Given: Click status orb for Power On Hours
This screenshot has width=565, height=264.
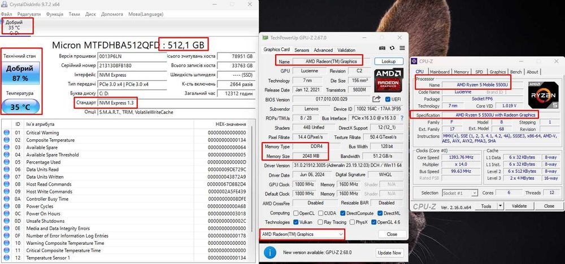Looking at the screenshot, I should 6,214.
